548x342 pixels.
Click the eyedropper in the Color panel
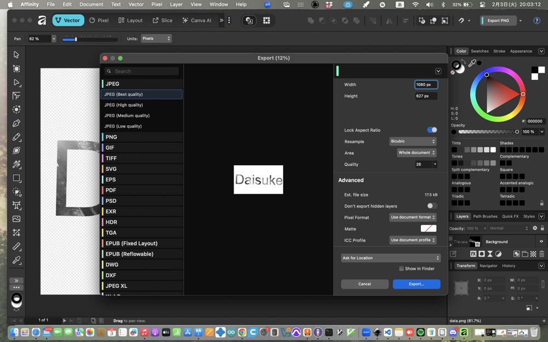tap(472, 63)
